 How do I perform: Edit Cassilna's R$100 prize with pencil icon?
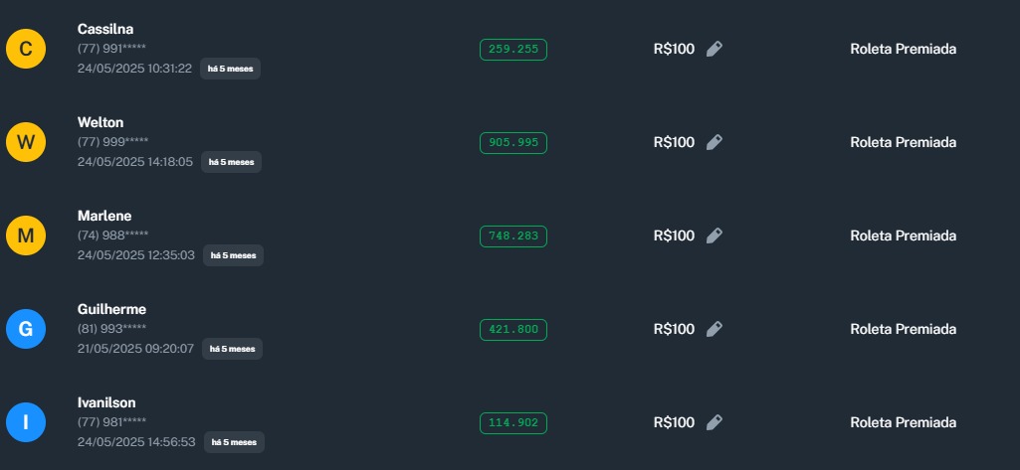714,49
